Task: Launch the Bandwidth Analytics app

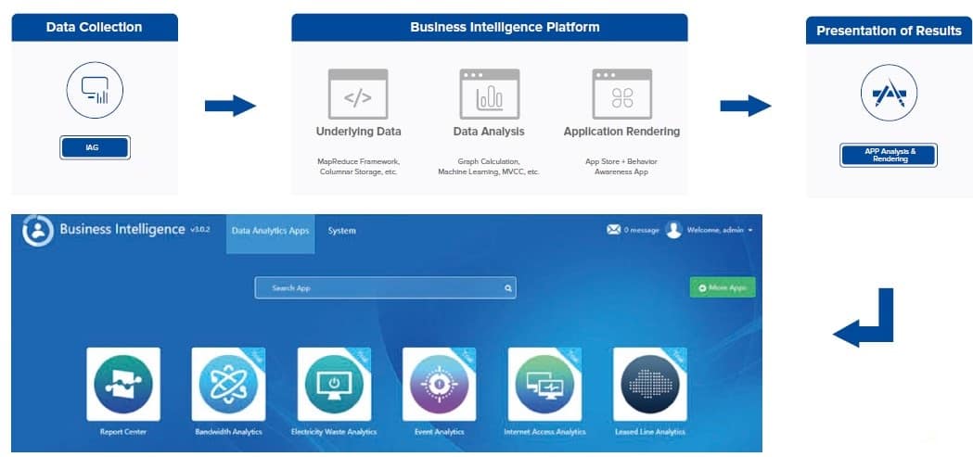Action: (228, 385)
